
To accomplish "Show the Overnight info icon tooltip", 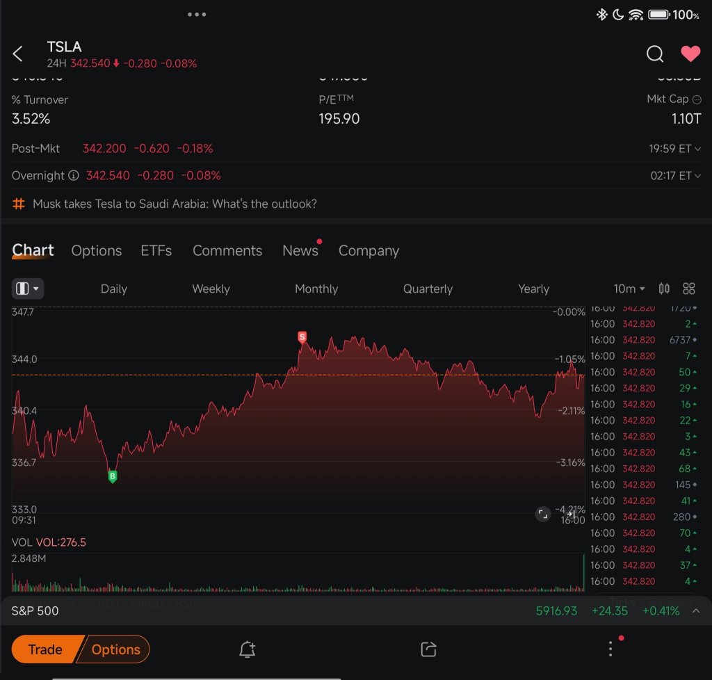I will pos(74,175).
